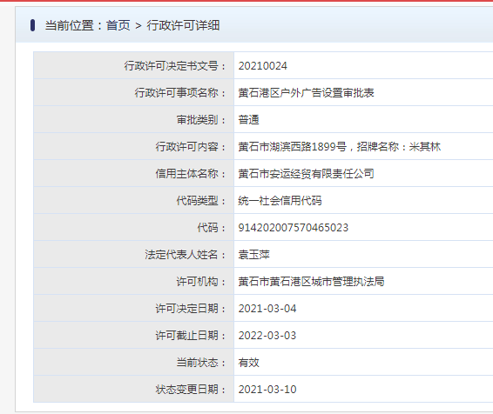Click the 许可截止日期 label cell
Viewport: 493px width, 414px height.
pos(134,335)
